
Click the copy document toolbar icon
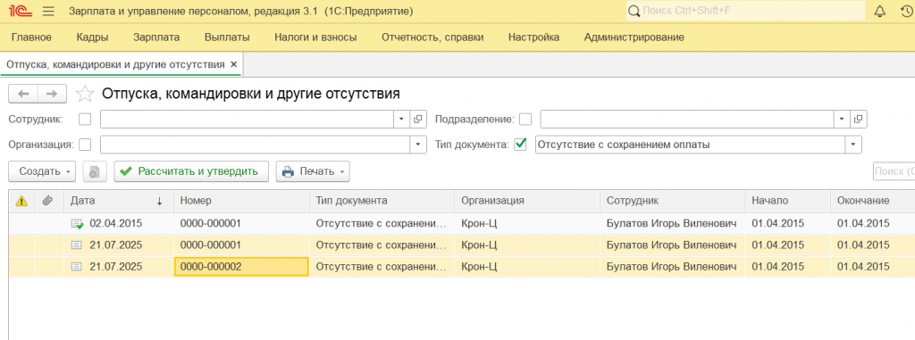click(x=95, y=171)
